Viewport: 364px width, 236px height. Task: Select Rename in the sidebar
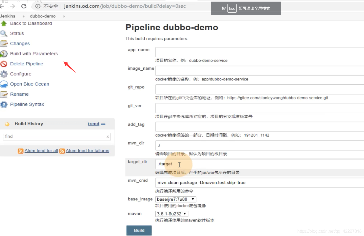(19, 94)
